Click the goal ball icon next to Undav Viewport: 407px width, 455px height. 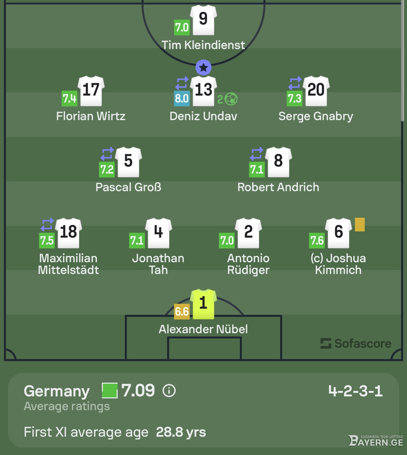coord(231,99)
